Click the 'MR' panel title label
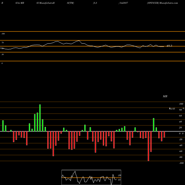 click(x=165, y=96)
